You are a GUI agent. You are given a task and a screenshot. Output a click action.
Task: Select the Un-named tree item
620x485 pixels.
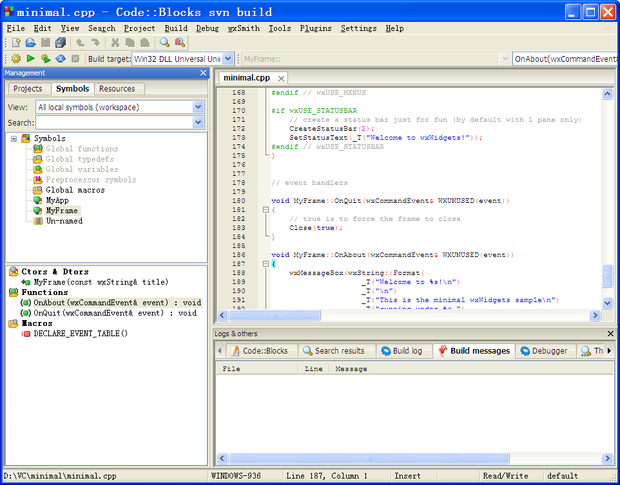tap(64, 221)
